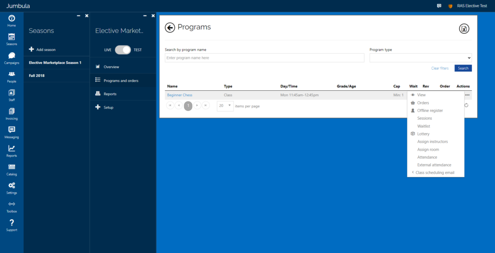Open the Messaging sidebar icon
Image resolution: width=495 pixels, height=253 pixels.
click(x=12, y=132)
